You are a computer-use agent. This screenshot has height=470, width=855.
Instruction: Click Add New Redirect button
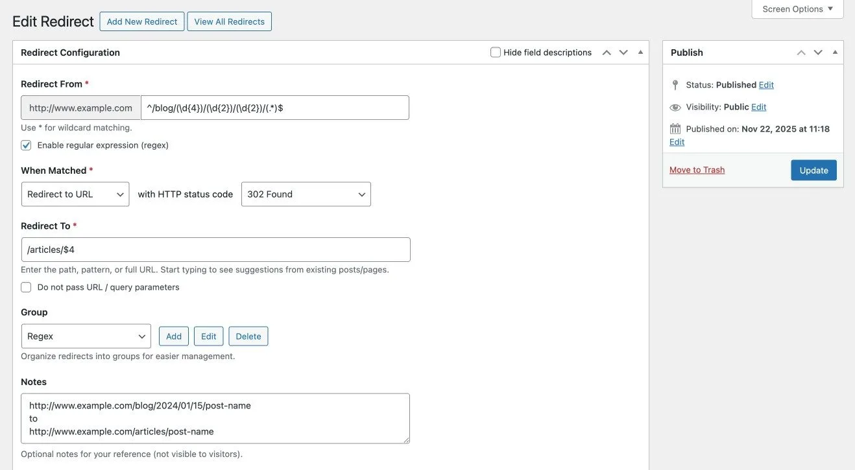point(142,21)
